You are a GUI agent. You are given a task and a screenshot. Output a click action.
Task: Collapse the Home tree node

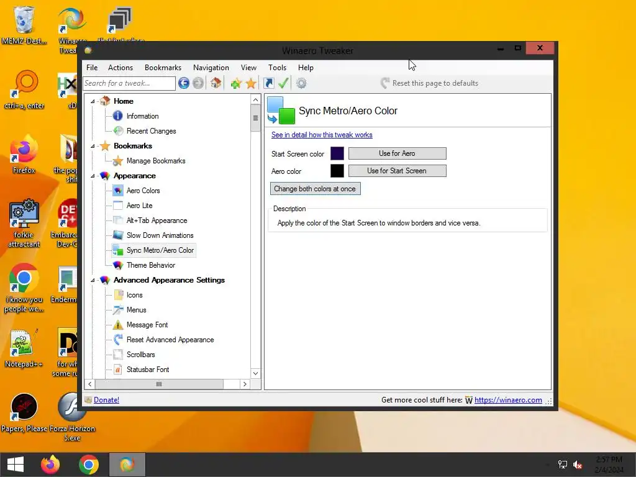93,101
